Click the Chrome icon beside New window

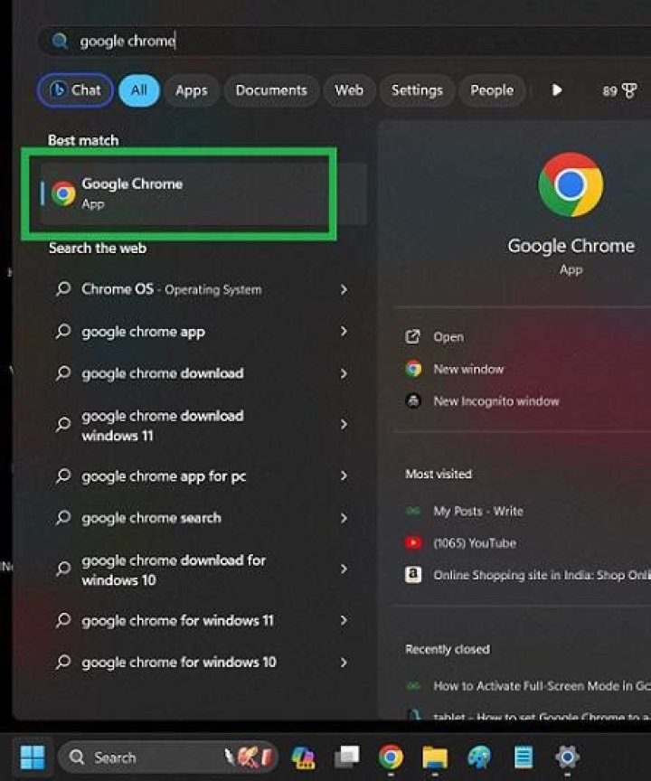point(413,369)
